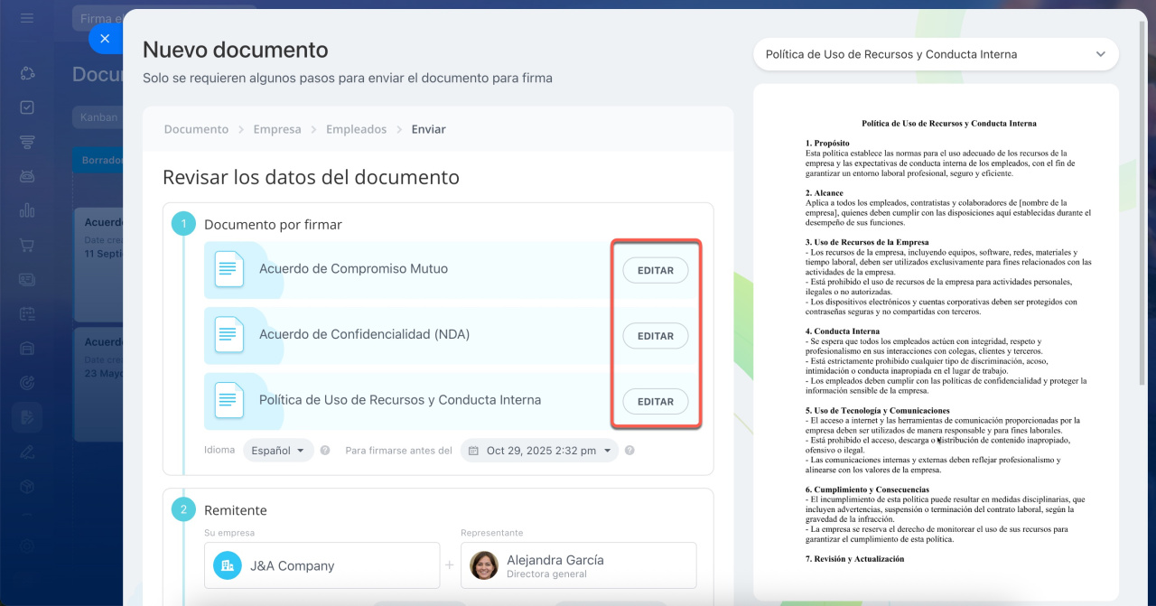Click the Acuerdo de Compromiso Mutuo title
Viewport: 1156px width, 606px height.
353,269
